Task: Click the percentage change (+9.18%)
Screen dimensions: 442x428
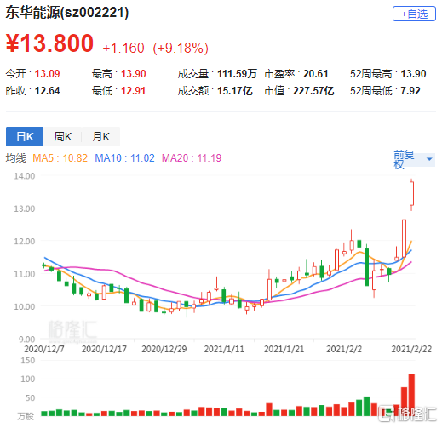Action: coord(181,48)
